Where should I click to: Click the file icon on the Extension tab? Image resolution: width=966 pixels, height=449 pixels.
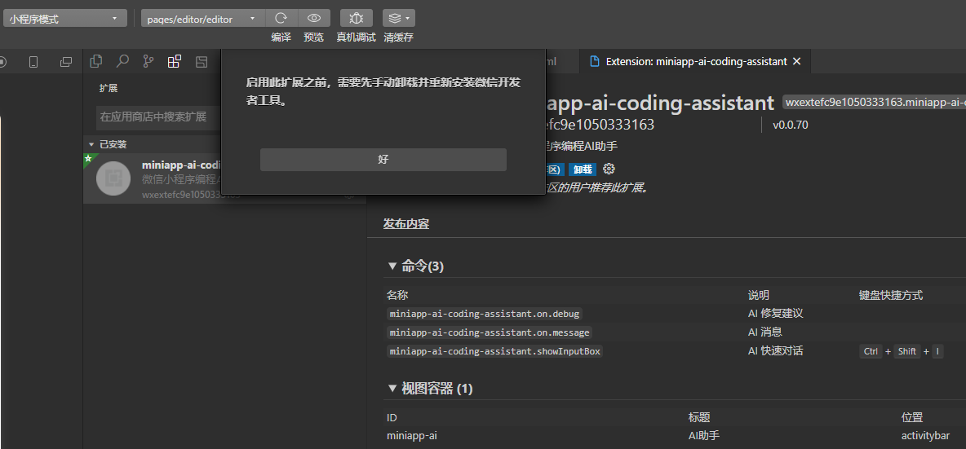595,61
